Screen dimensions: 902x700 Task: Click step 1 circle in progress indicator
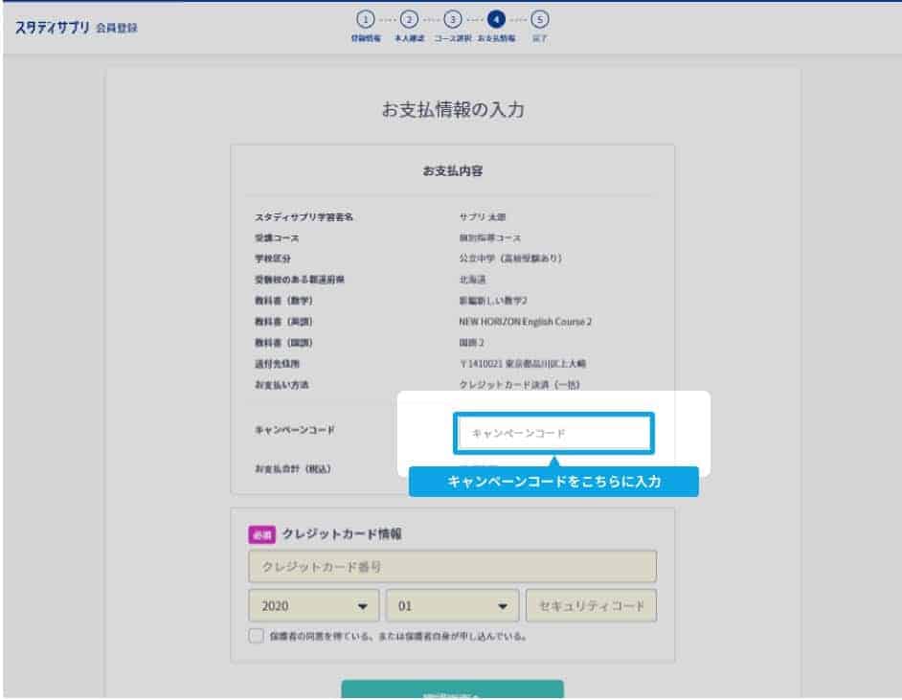(364, 18)
